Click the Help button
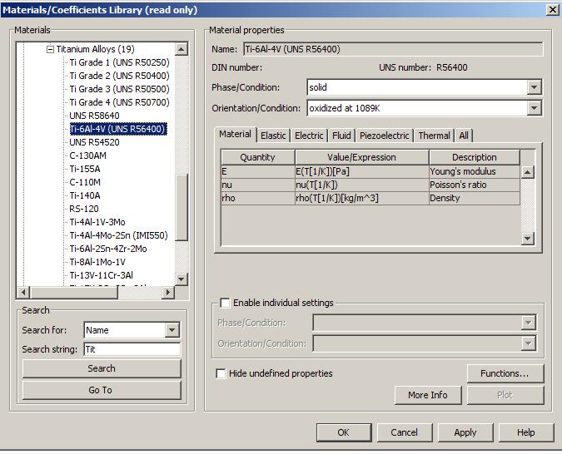This screenshot has height=454, width=562. point(526,432)
